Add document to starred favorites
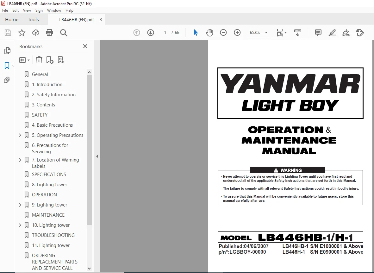Image resolution: width=374 pixels, height=273 pixels. tap(22, 33)
